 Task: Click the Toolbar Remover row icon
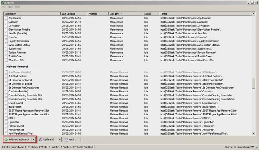pyautogui.click(x=6, y=53)
